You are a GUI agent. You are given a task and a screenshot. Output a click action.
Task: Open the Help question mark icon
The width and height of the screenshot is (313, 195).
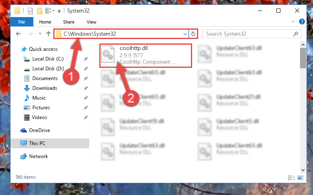point(302,22)
